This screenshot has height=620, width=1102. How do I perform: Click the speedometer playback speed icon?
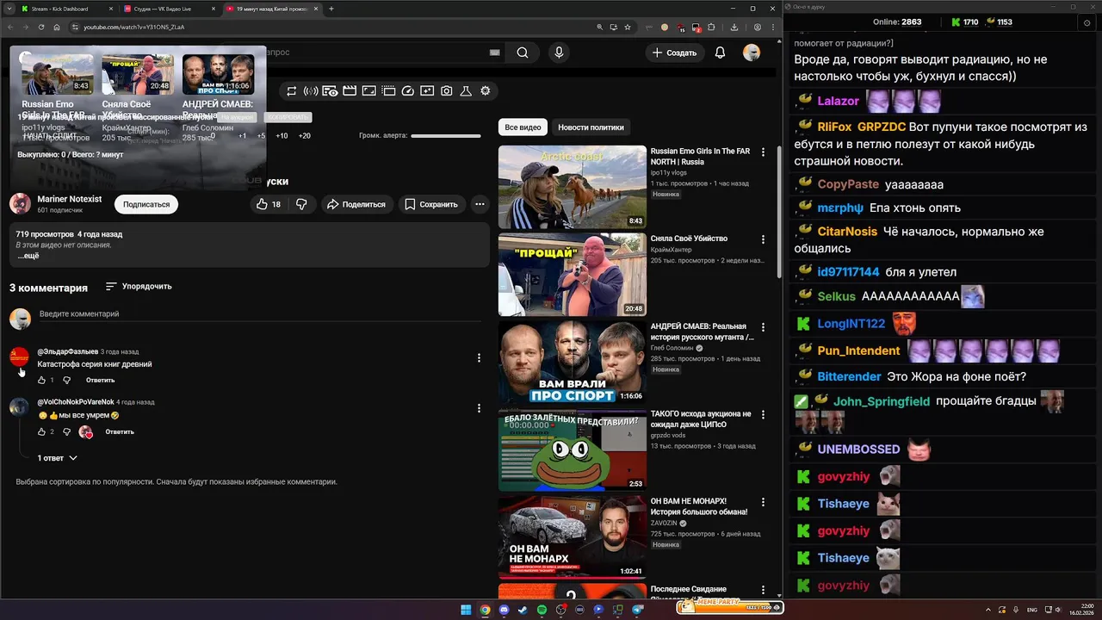(408, 91)
